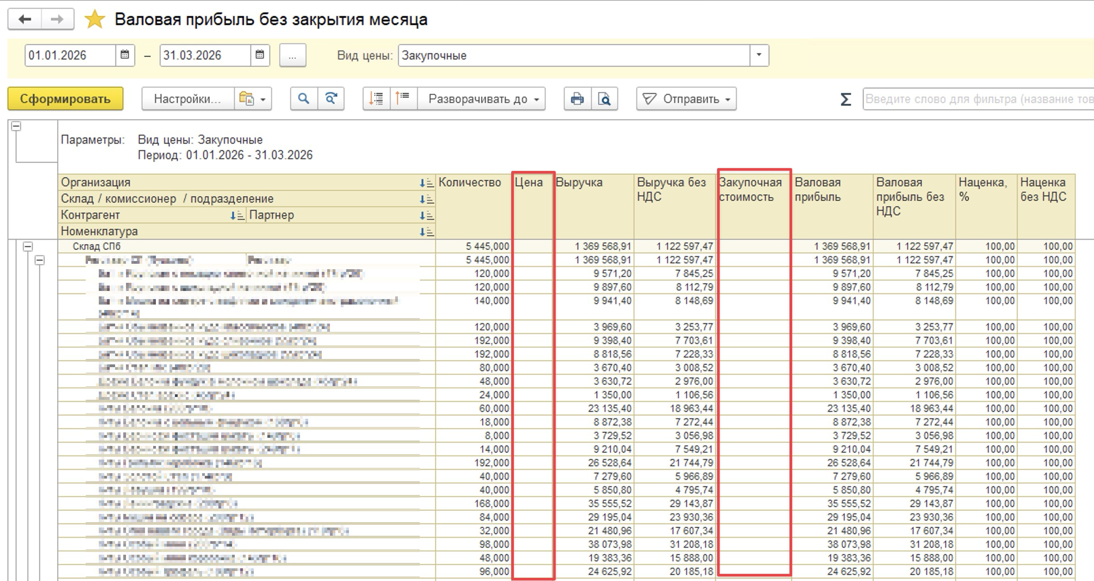Open calendar picker for end date
Viewport: 1094px width, 581px height.
[x=260, y=55]
